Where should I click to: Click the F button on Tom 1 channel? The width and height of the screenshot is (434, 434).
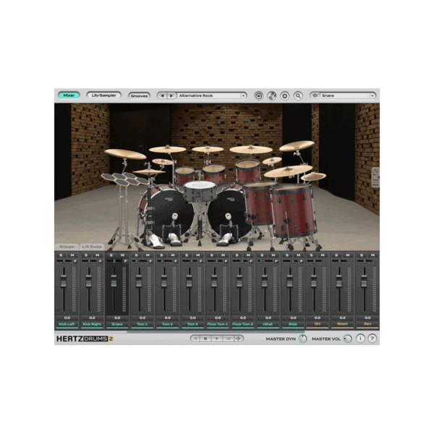(150, 261)
